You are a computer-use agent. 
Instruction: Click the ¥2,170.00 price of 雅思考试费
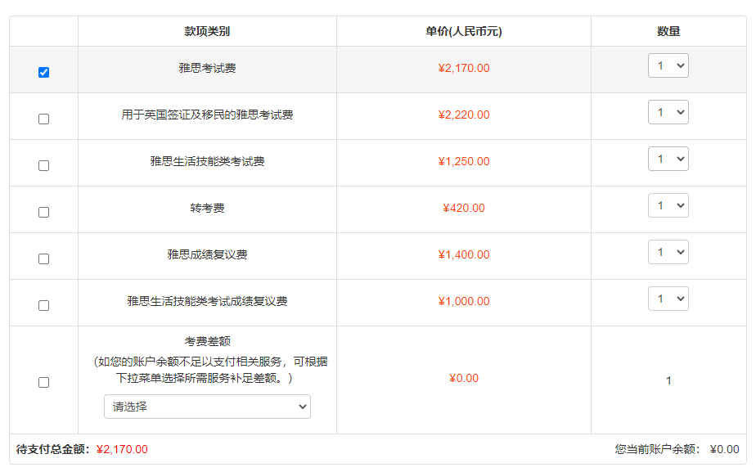pyautogui.click(x=463, y=68)
